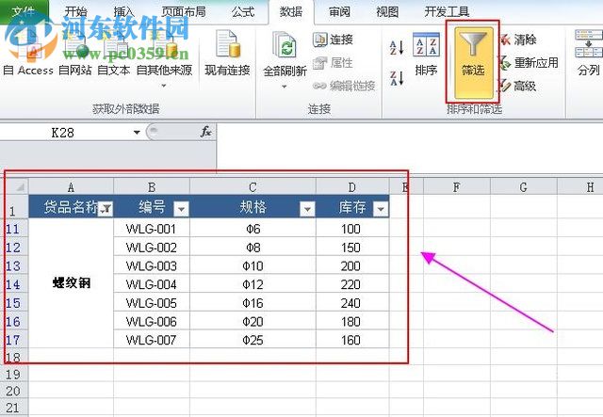The height and width of the screenshot is (417, 603).
Task: Clear the filter with 清除
Action: (518, 40)
